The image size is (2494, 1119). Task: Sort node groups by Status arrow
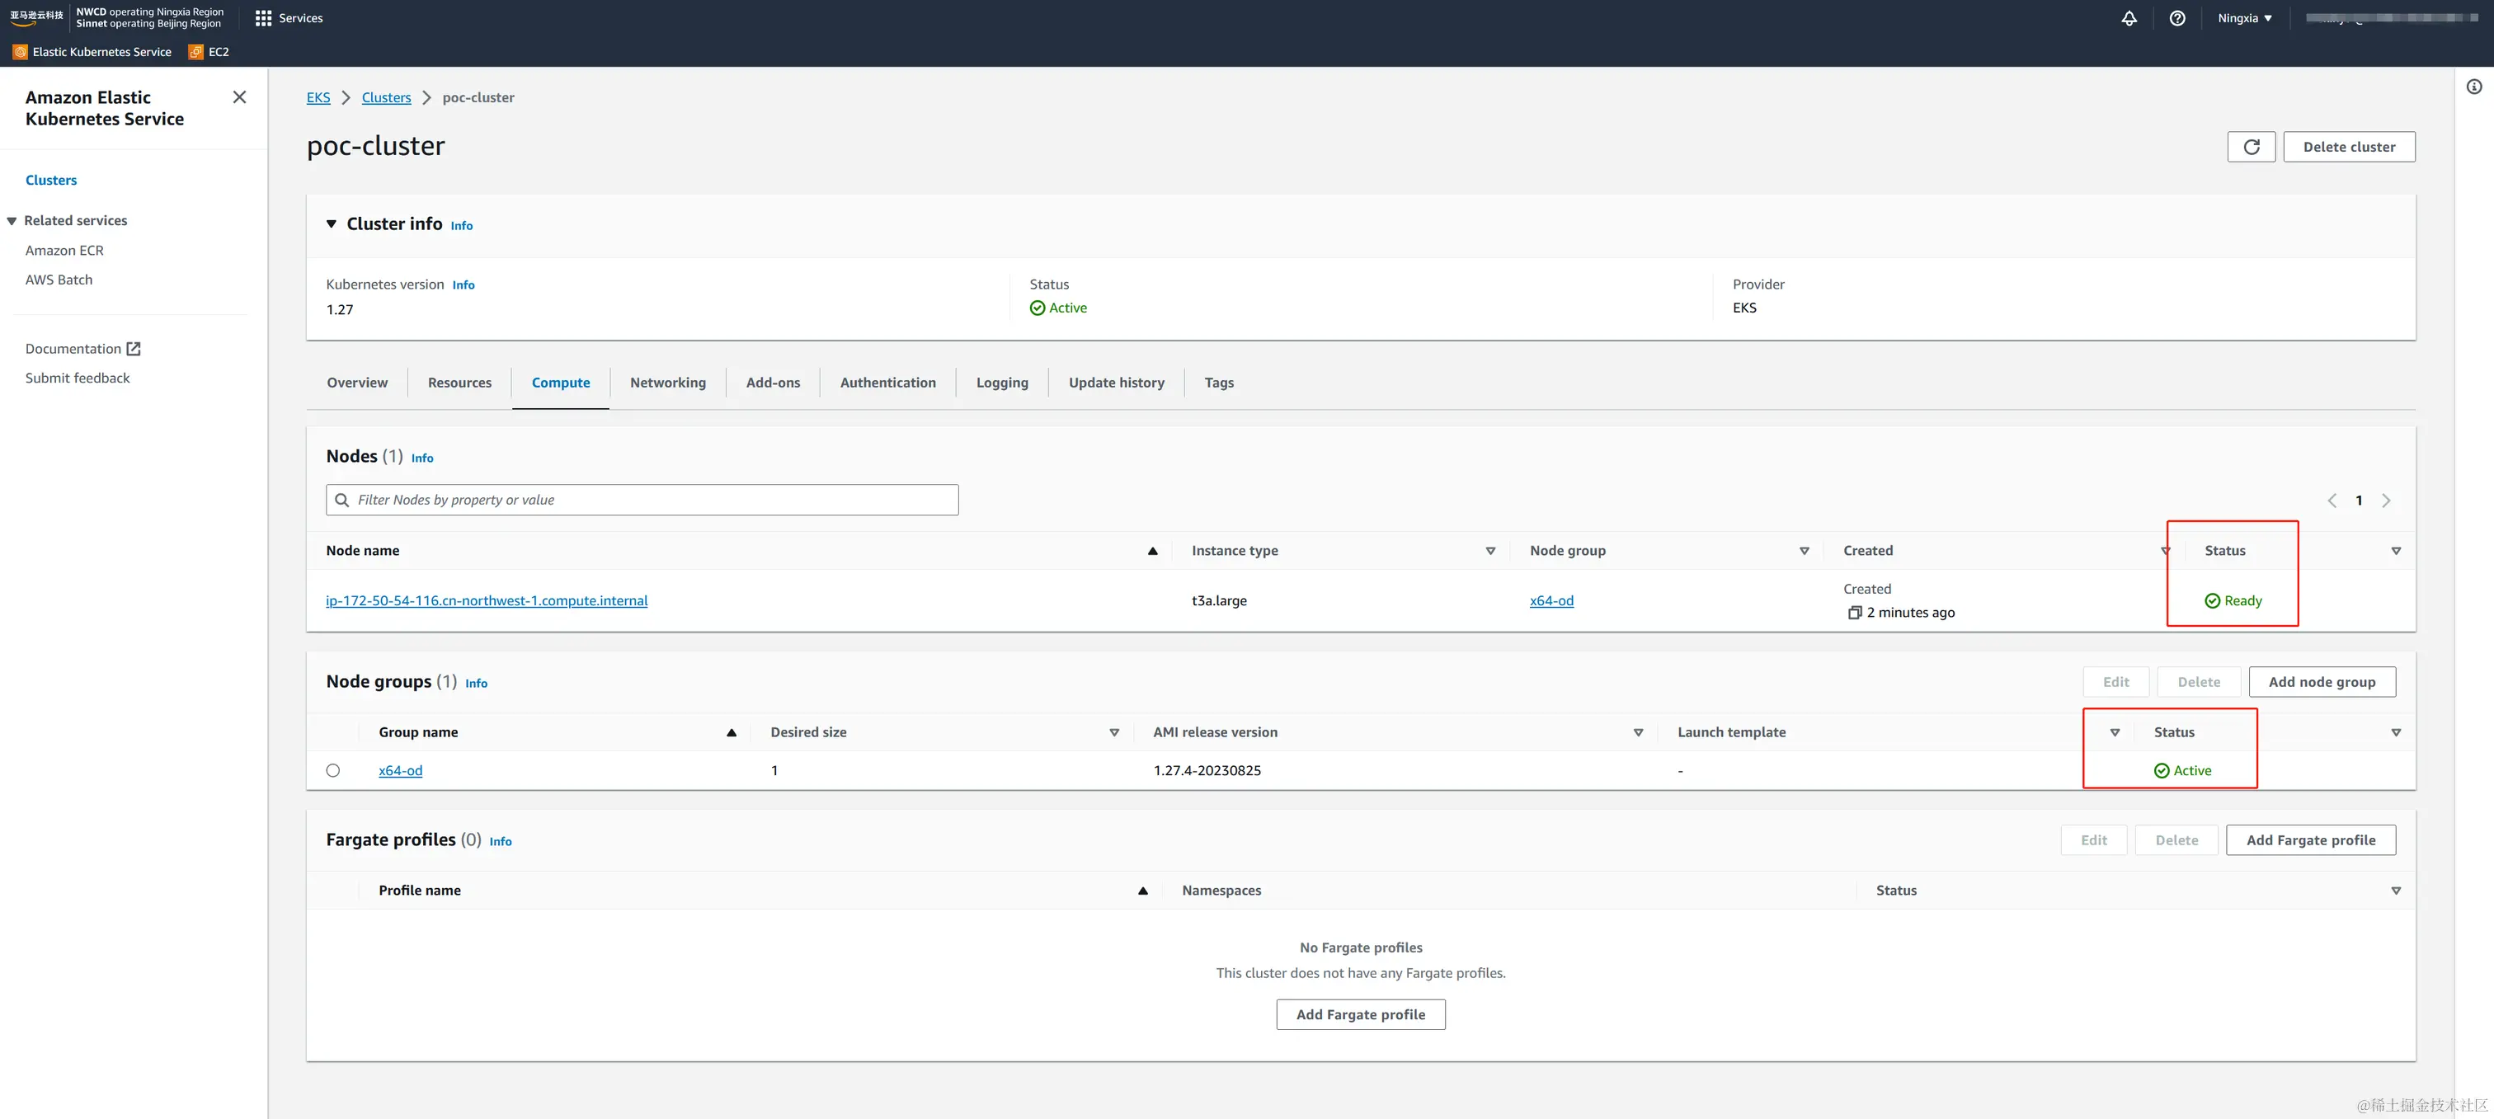coord(2395,731)
